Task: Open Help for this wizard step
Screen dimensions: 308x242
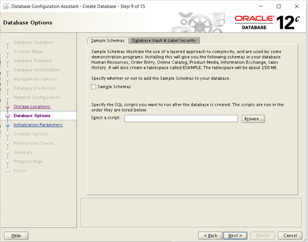Action: click(x=16, y=235)
